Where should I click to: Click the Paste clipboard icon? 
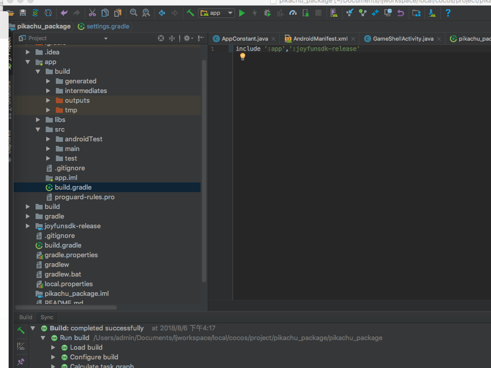(x=117, y=13)
